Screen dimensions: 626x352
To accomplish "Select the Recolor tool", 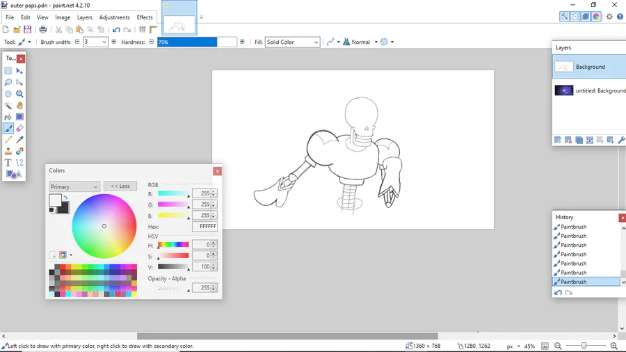I will click(x=19, y=151).
